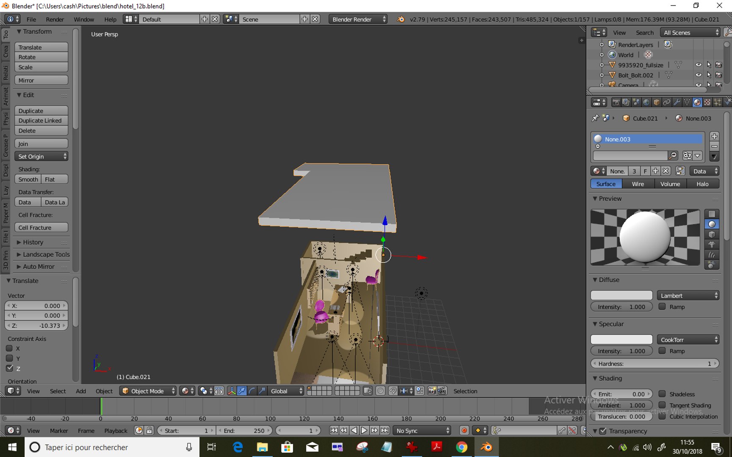Uncheck the Z constraint axis
The image size is (732, 457).
[x=9, y=368]
